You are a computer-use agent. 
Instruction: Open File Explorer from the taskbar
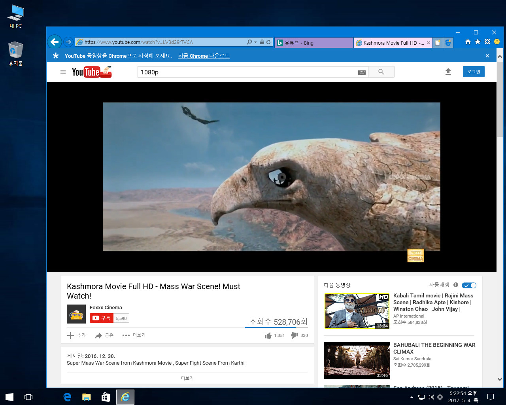click(86, 397)
